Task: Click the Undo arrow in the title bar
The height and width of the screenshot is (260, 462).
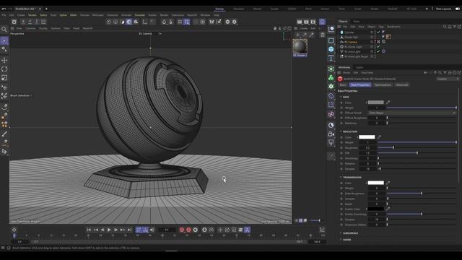Action: coord(4,9)
